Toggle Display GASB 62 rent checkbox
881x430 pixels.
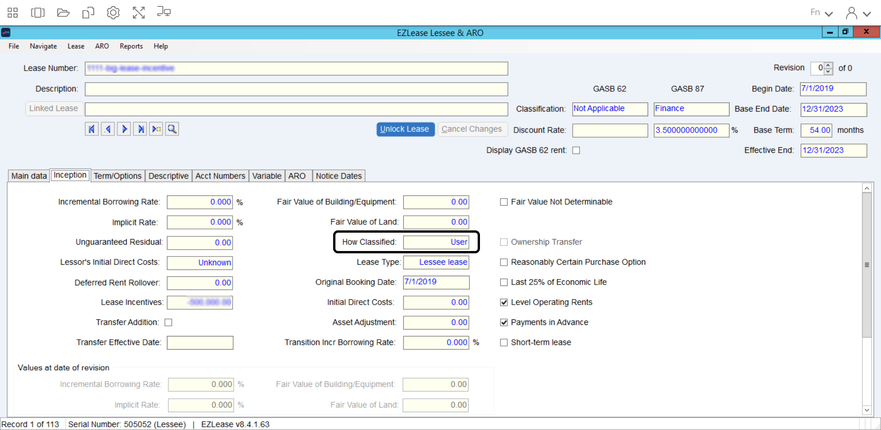[x=576, y=151]
